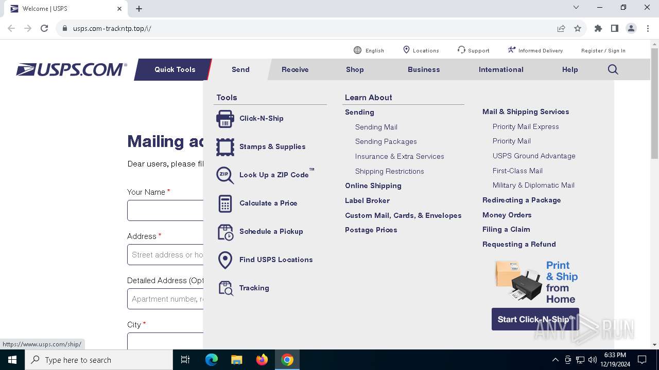This screenshot has height=370, width=659.
Task: Open site search magnifier icon
Action: (613, 69)
